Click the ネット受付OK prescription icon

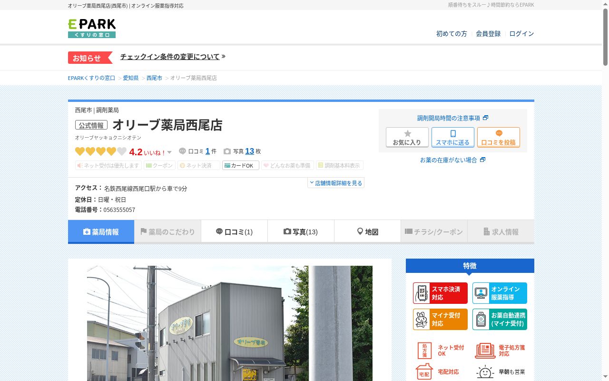click(424, 351)
